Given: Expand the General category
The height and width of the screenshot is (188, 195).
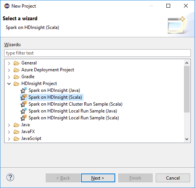Looking at the screenshot, I should point(9,63).
